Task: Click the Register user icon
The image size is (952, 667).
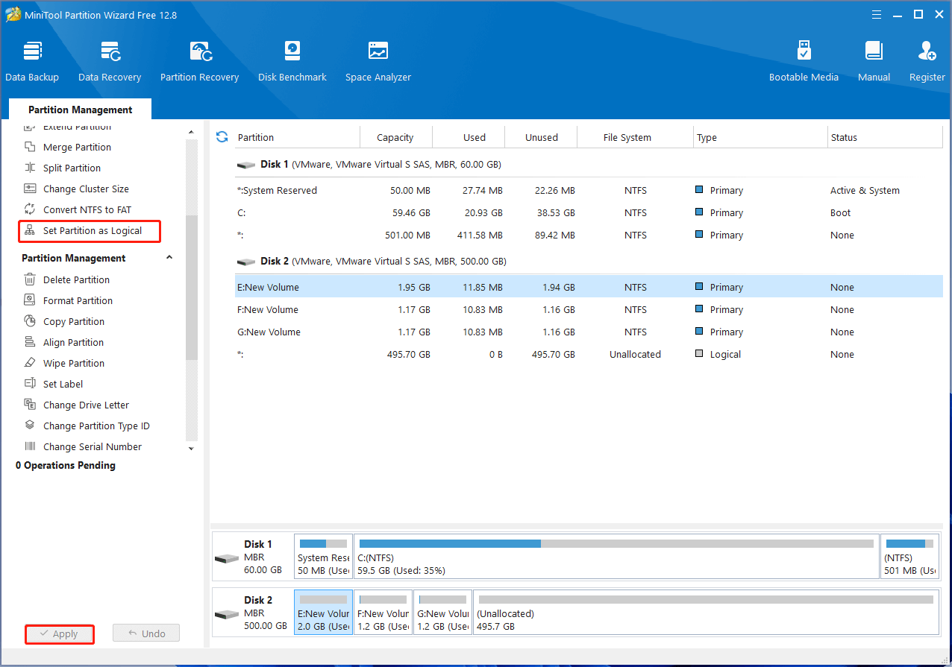Action: [x=927, y=61]
